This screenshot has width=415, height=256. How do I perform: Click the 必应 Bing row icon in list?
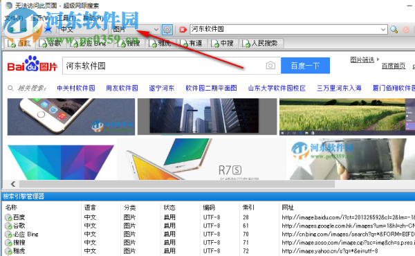coord(8,235)
